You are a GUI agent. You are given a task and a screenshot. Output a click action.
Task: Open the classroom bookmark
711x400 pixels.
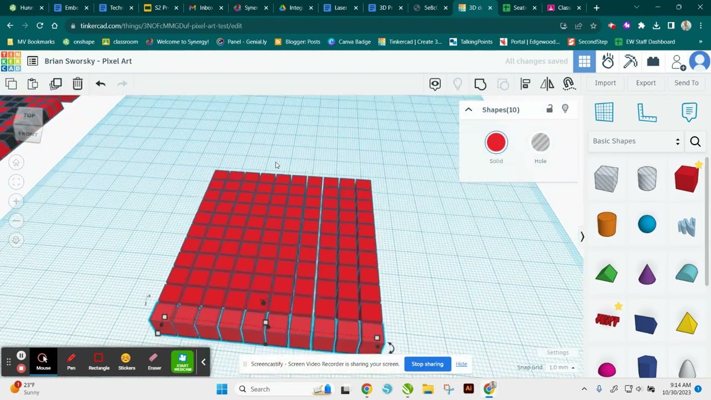120,42
